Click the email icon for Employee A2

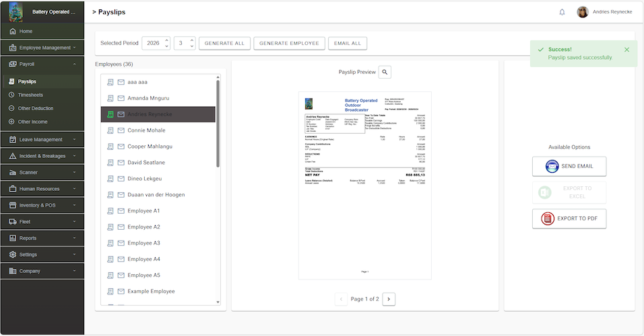pos(121,227)
